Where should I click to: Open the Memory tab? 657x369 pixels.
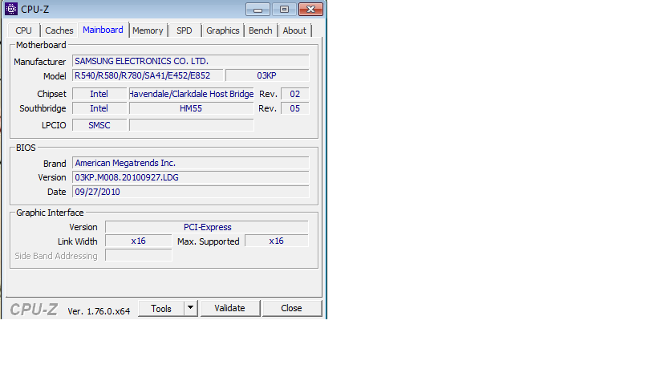[148, 30]
